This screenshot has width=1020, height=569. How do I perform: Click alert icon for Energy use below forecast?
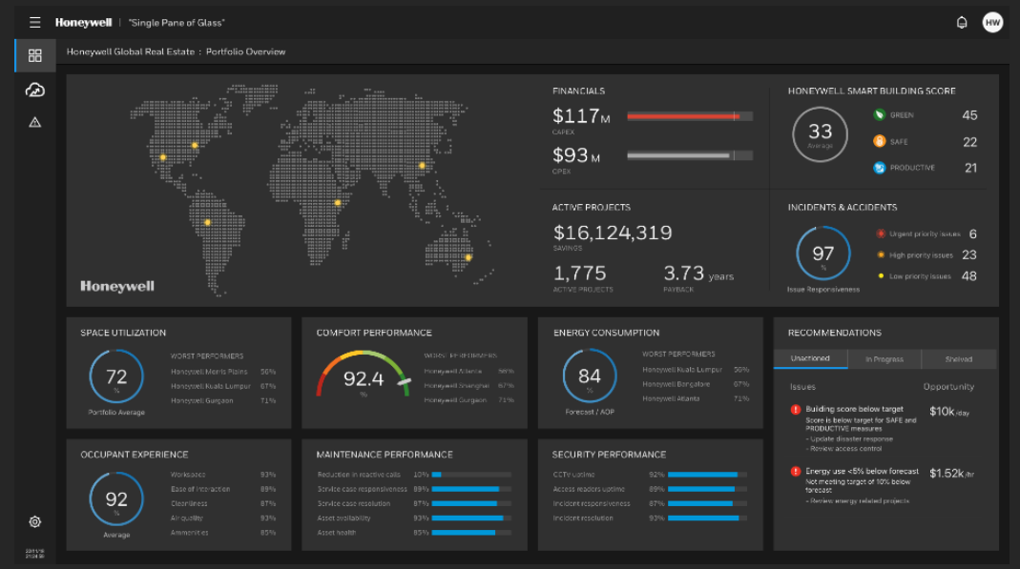pos(795,472)
